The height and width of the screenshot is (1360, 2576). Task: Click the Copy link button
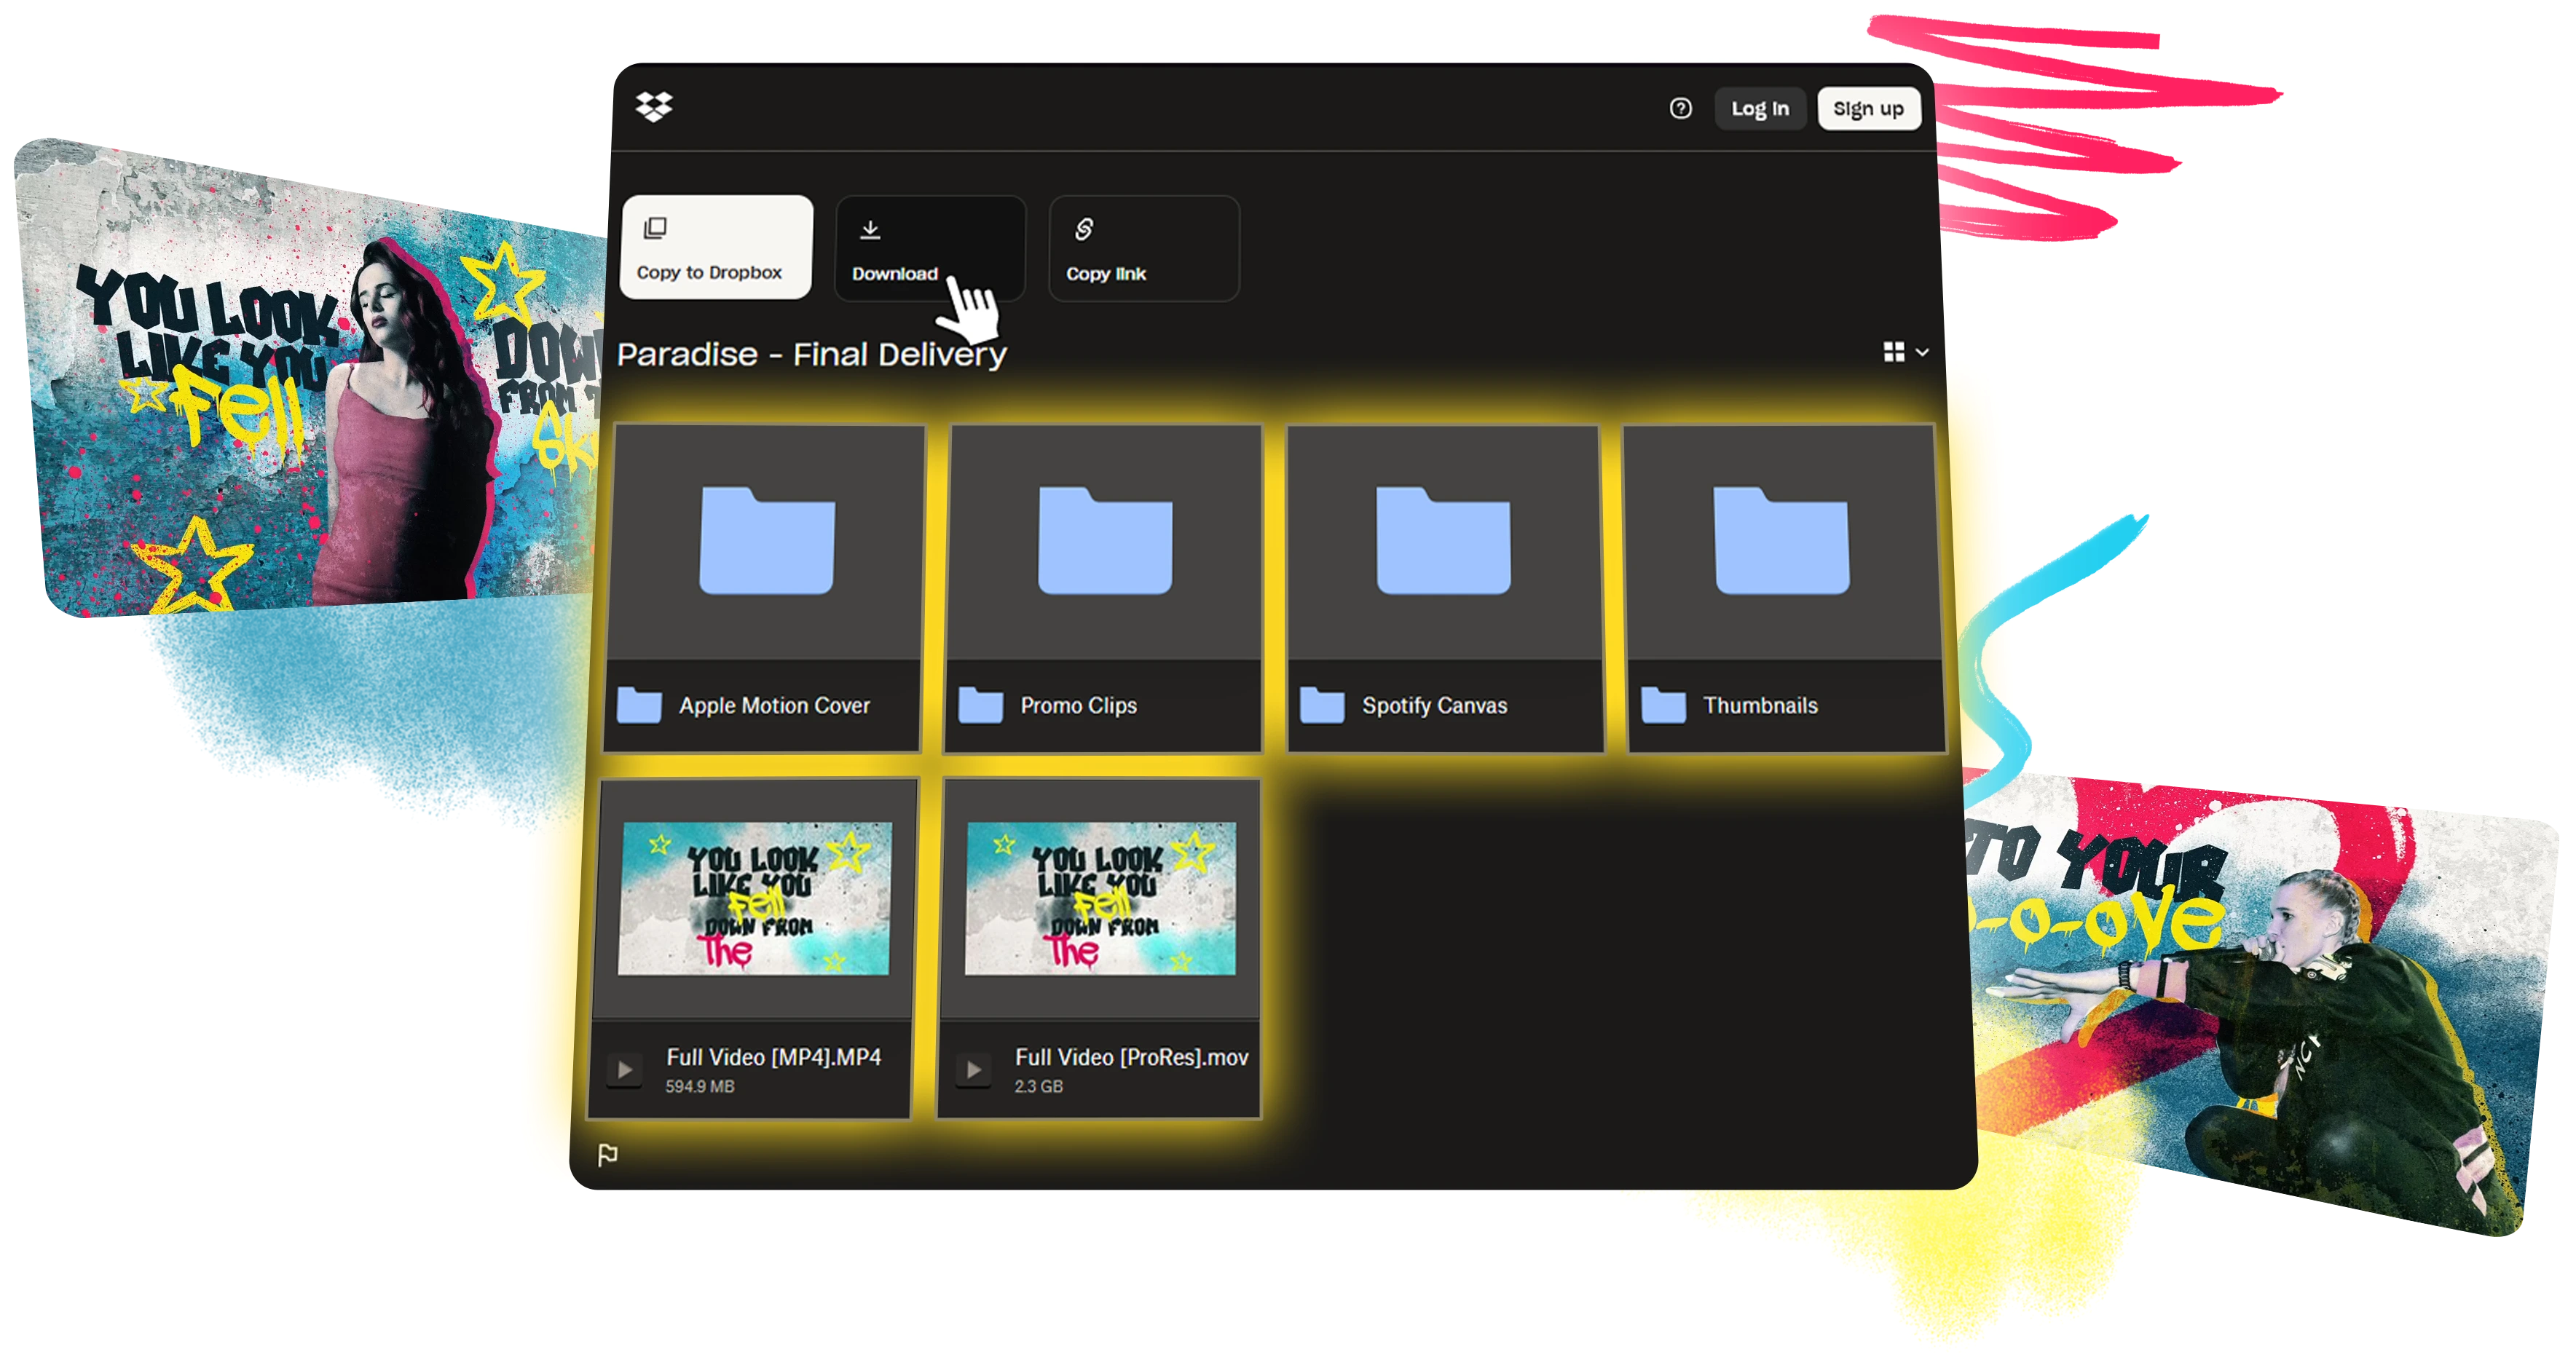pyautogui.click(x=1143, y=247)
